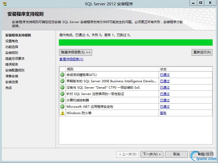The height and width of the screenshot is (163, 218).
Task: Open 查看详细报表(V) link
Action: point(71,59)
